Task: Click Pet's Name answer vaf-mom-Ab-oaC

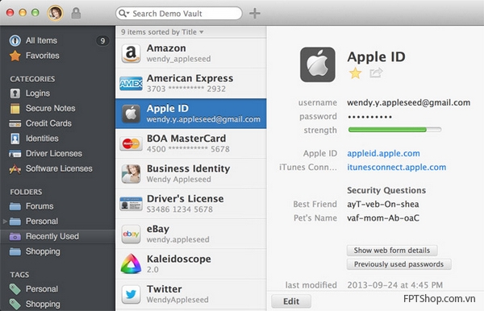Action: [x=383, y=218]
